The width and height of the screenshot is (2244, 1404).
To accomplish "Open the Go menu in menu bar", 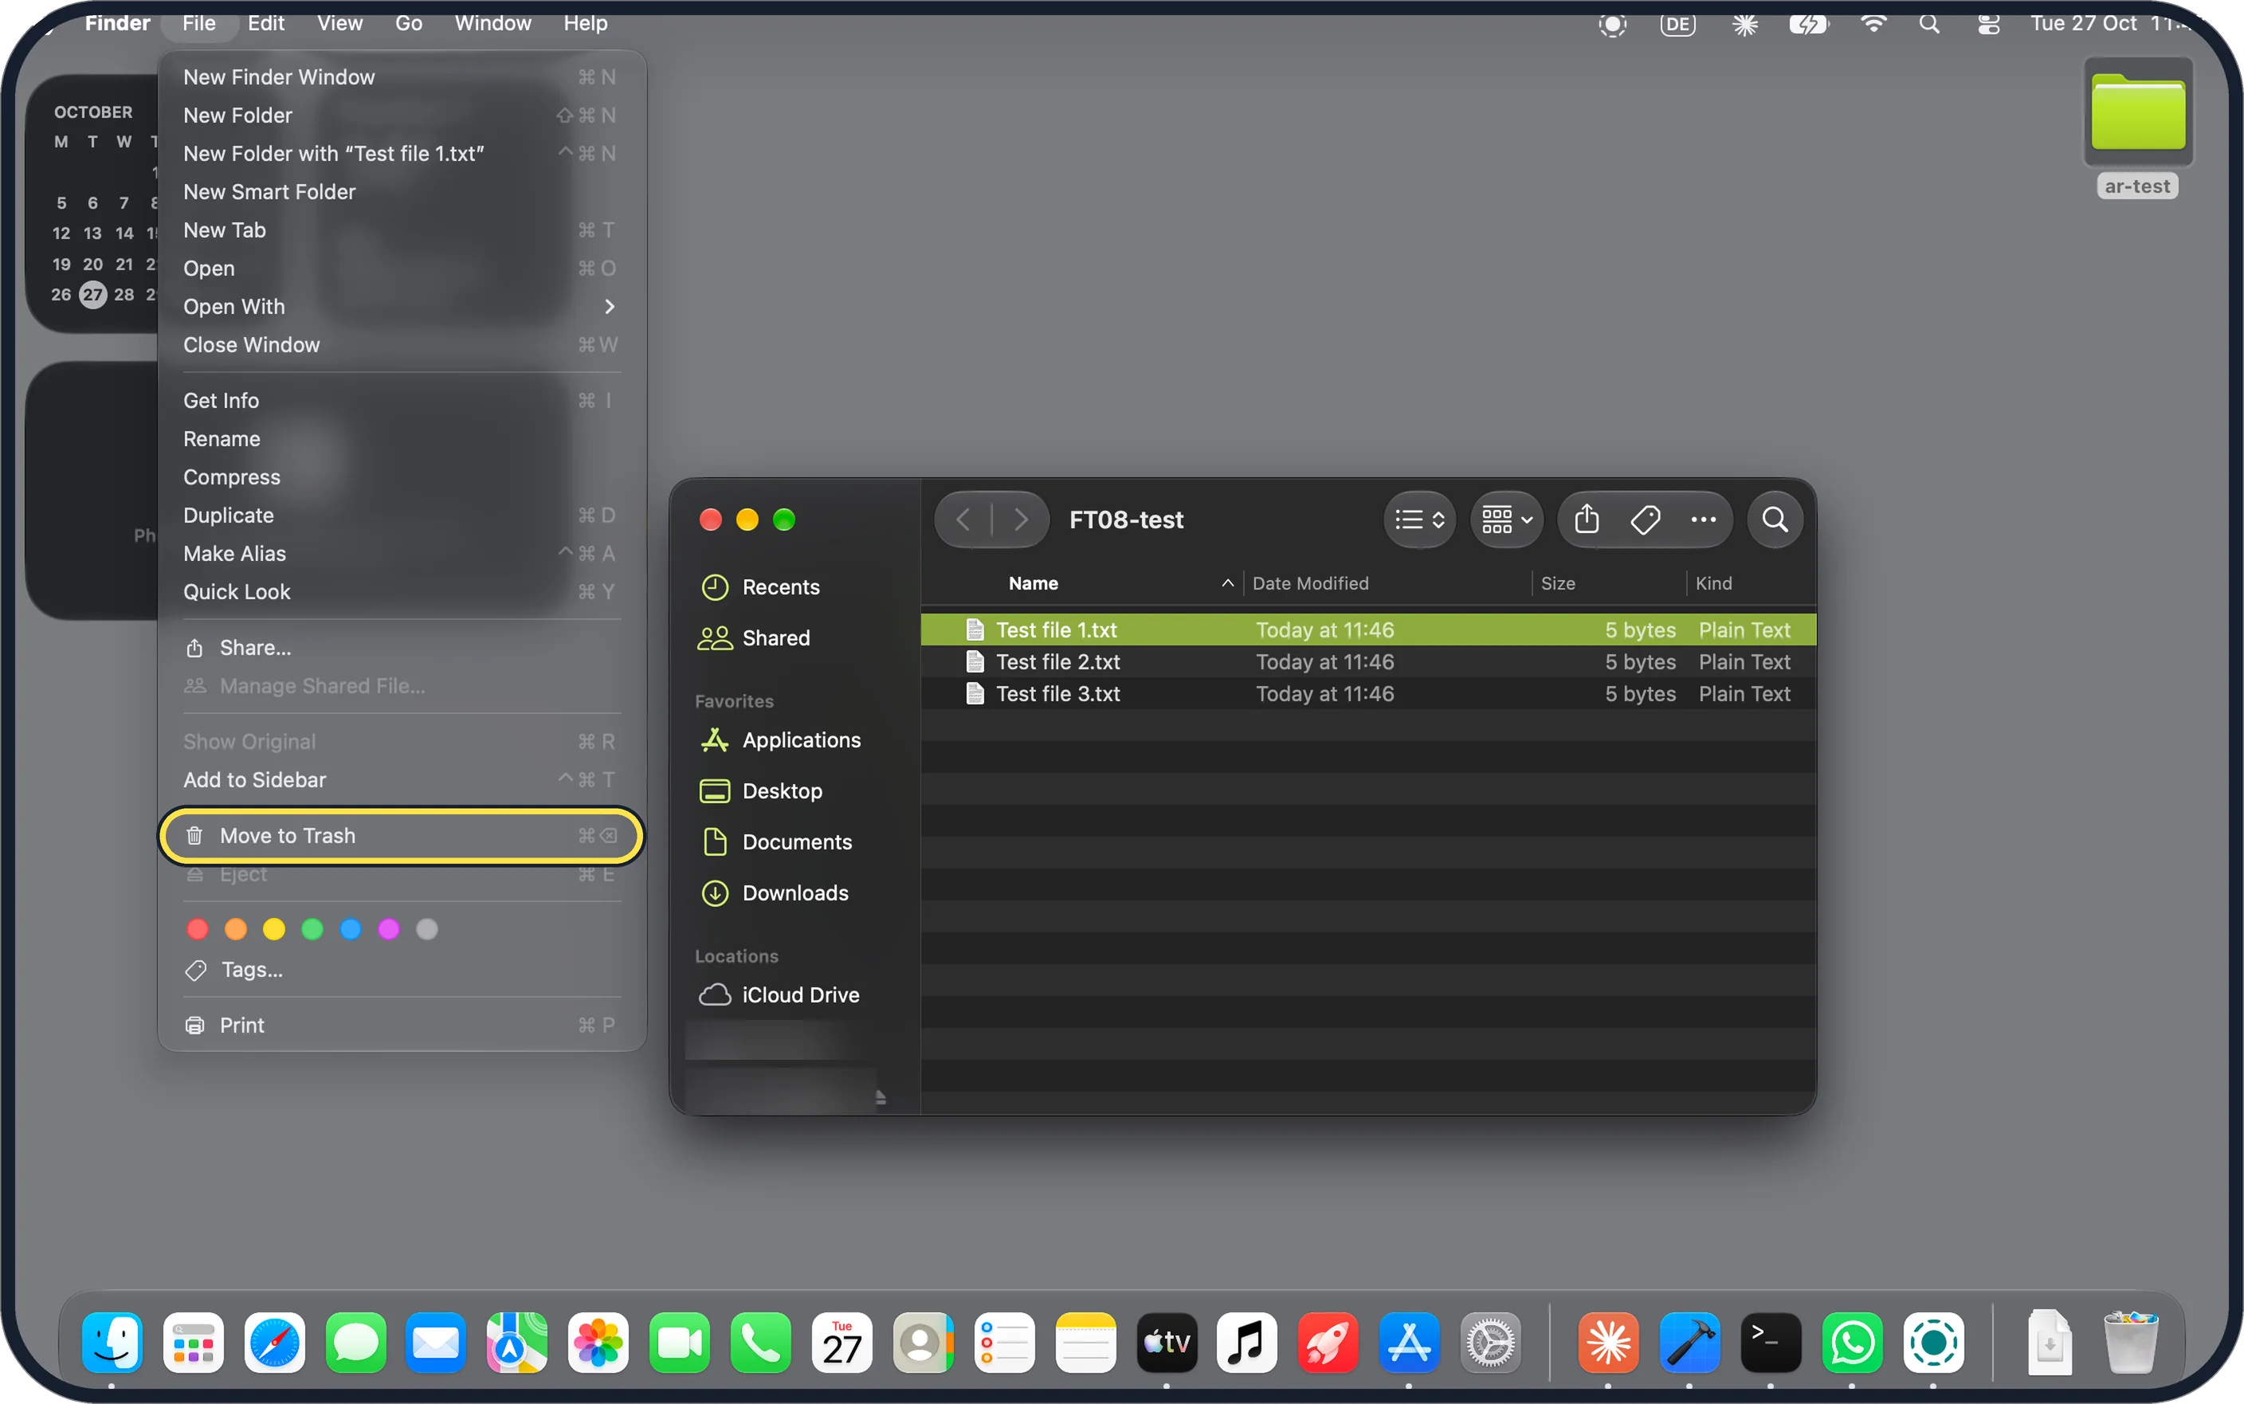I will 409,23.
